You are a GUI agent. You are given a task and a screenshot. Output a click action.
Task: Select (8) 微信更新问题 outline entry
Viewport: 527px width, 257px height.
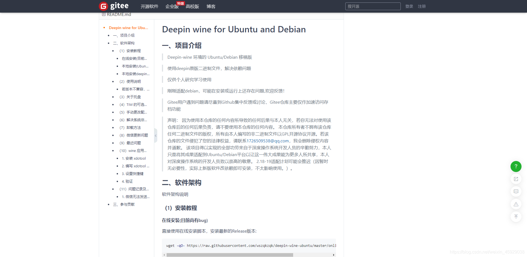coord(134,135)
